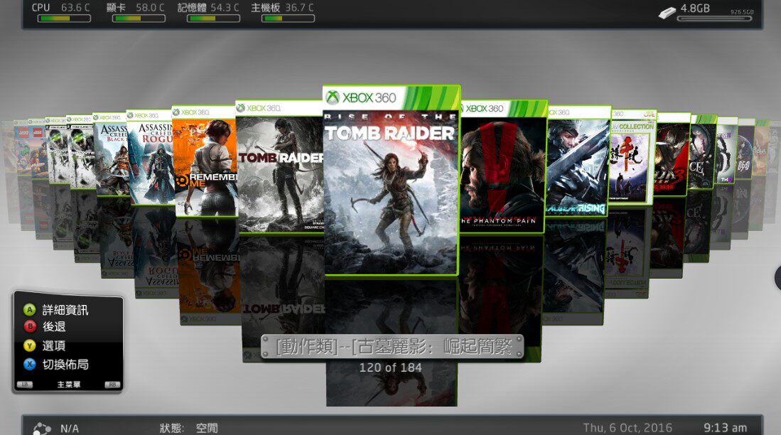Select 切換佈局 to switch layout
The width and height of the screenshot is (781, 435).
[x=65, y=364]
